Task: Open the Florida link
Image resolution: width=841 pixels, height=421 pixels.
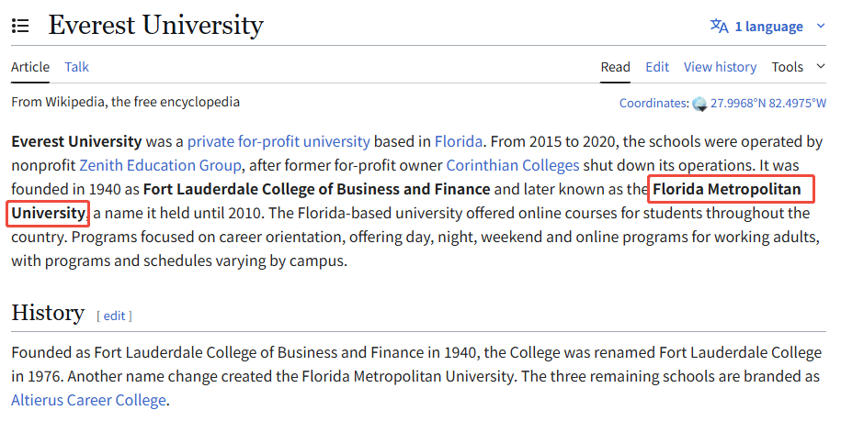Action: [458, 142]
